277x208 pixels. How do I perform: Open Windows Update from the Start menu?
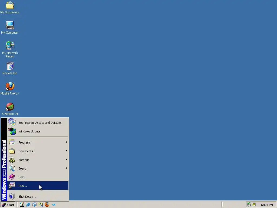38,131
